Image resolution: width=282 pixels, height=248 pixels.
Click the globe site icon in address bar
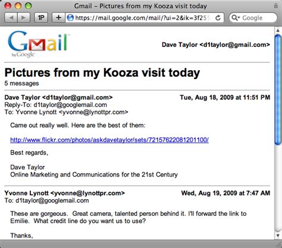(70, 18)
